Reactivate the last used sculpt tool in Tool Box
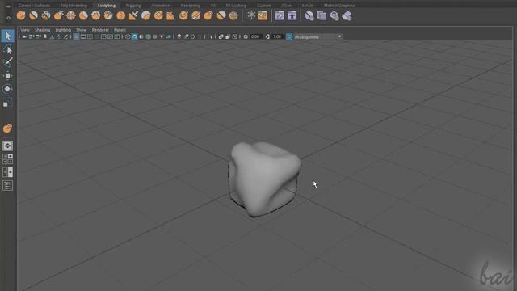This screenshot has width=517, height=291. tap(7, 129)
